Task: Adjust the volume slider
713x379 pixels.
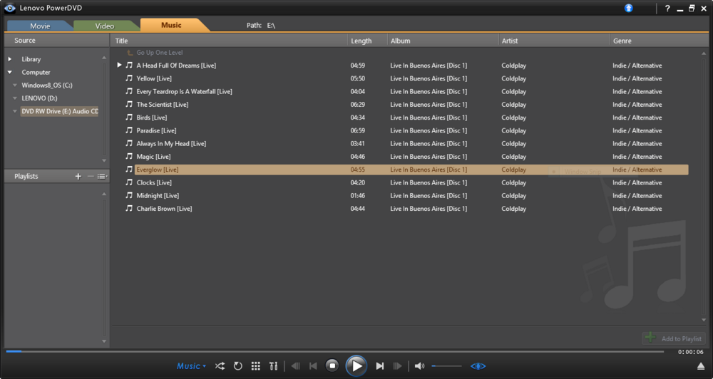Action: (x=446, y=366)
